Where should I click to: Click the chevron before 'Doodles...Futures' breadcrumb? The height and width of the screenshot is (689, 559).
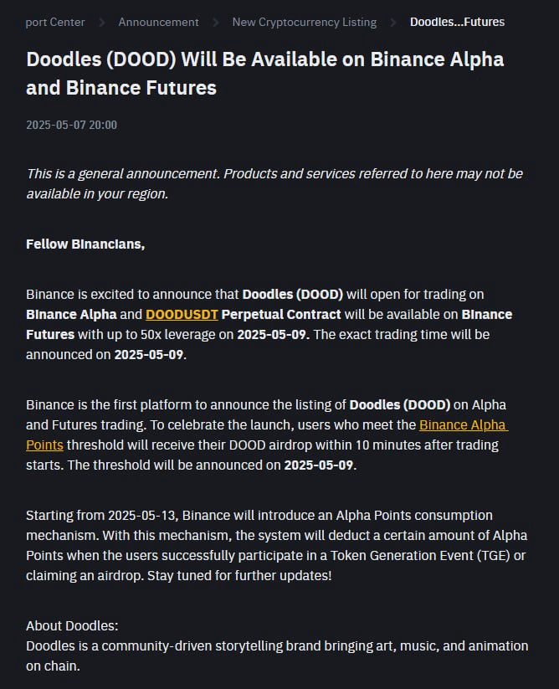coord(393,23)
